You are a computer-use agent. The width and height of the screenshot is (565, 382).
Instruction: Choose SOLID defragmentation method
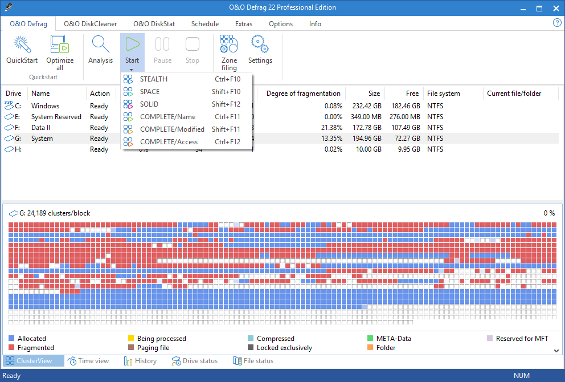click(x=186, y=104)
